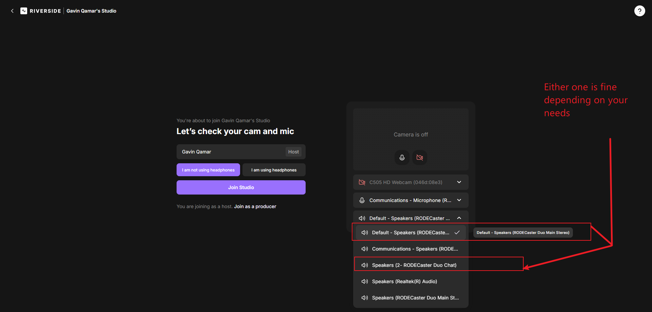
Task: Choose 'Speakers (2- RODECaster Duo Chat)' option
Action: tap(411, 265)
